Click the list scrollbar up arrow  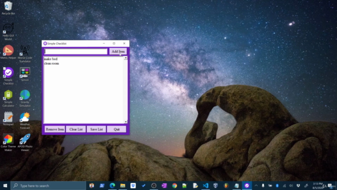pos(126,58)
